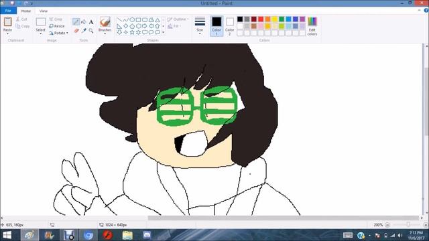429x241 pixels.
Task: Pick the black color swatch
Action: pos(240,19)
